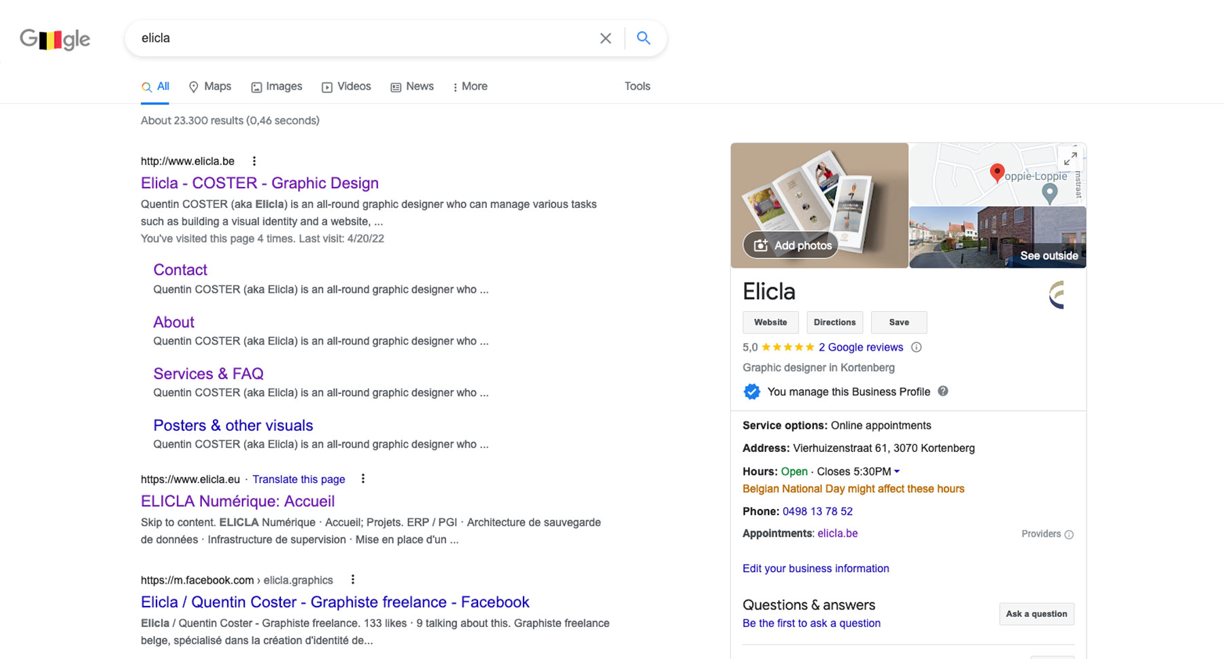
Task: Click the blue magnifier search icon
Action: pos(643,38)
